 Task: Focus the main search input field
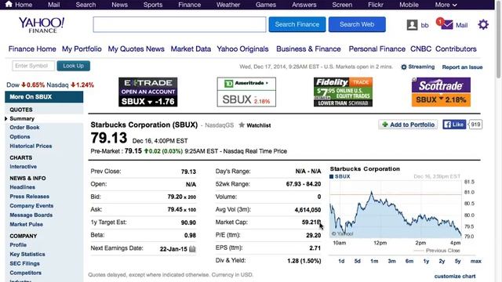[180, 24]
